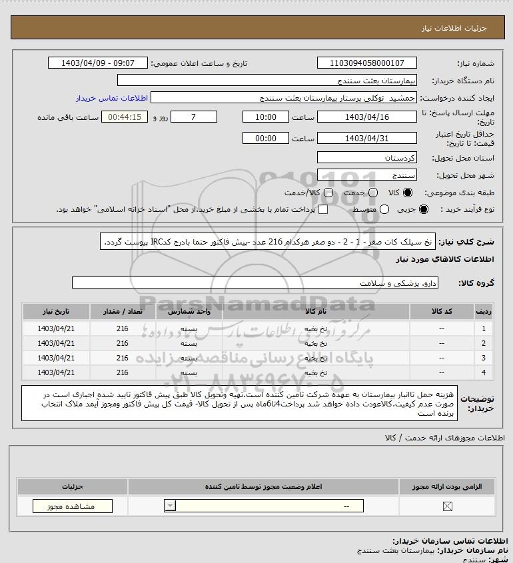The image size is (513, 563).
Task: Click نخ بخیه in row 1
Action: pos(316,328)
